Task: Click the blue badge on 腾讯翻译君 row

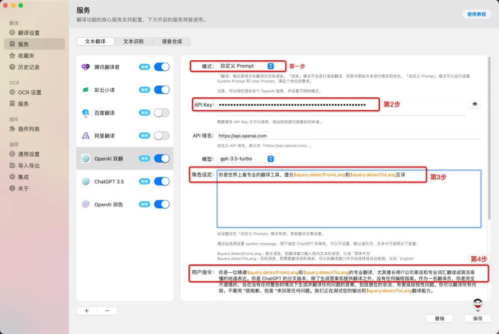Action: point(145,67)
